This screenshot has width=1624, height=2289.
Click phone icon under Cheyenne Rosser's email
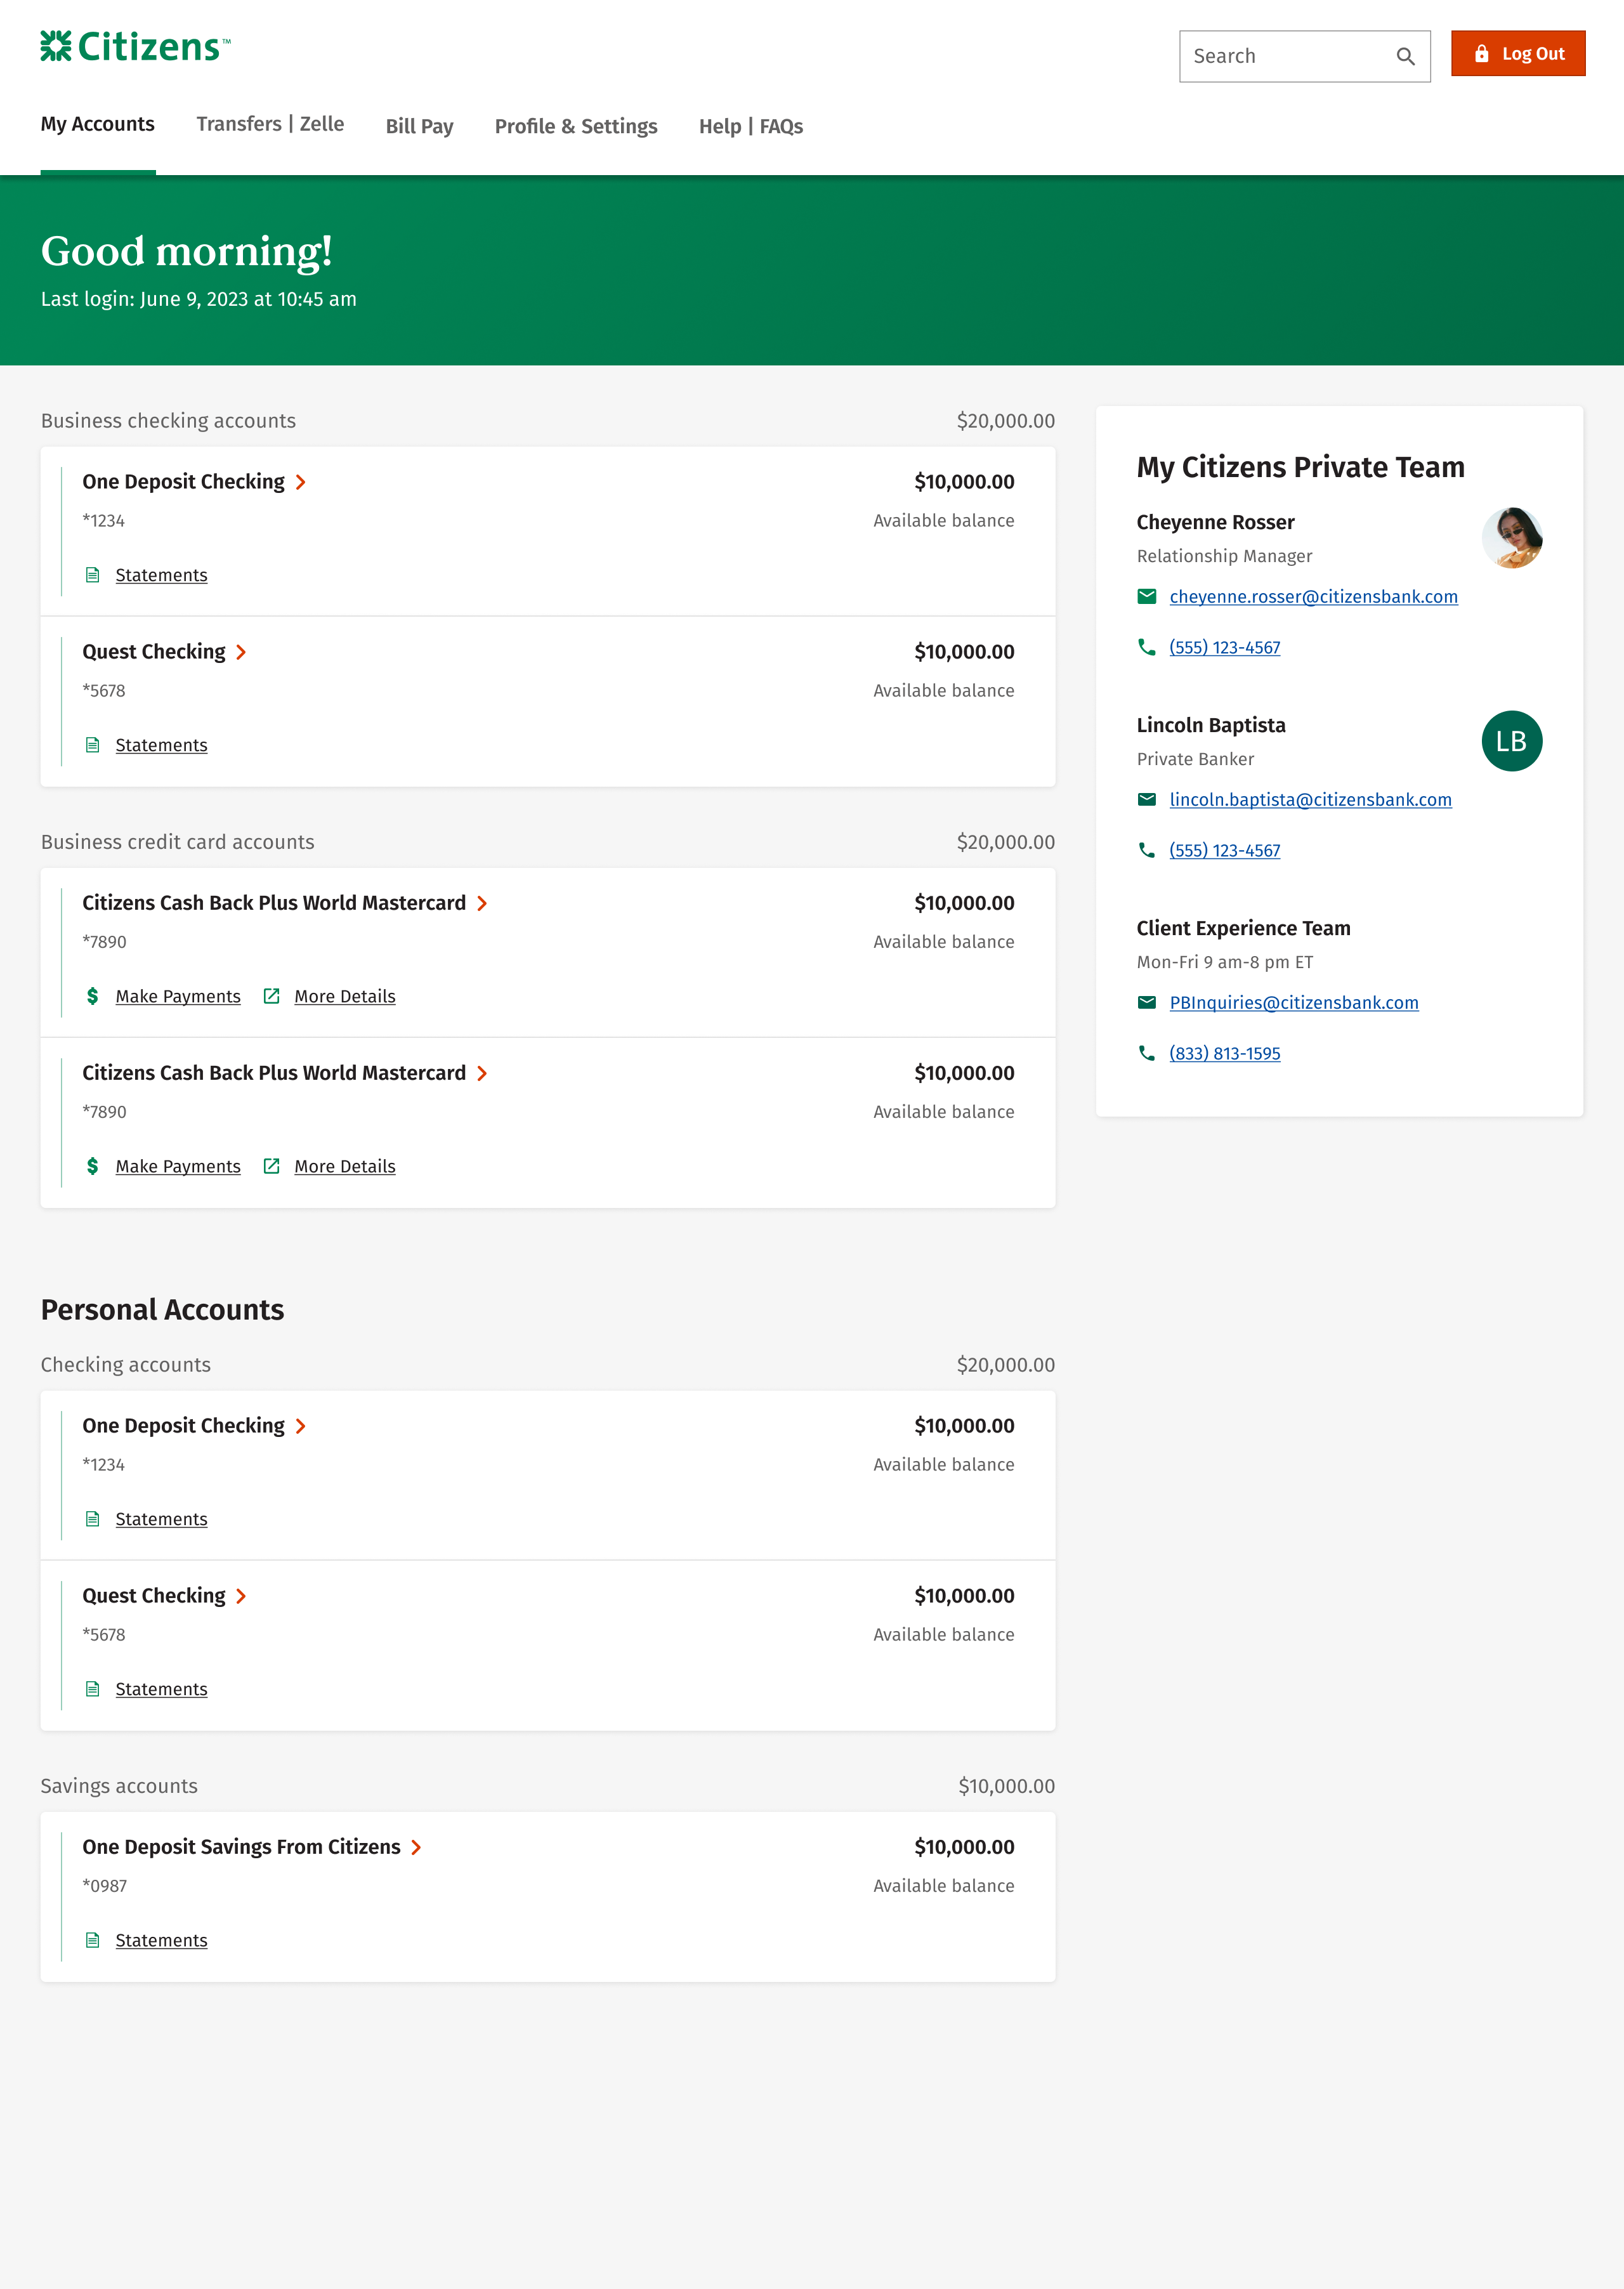1147,647
